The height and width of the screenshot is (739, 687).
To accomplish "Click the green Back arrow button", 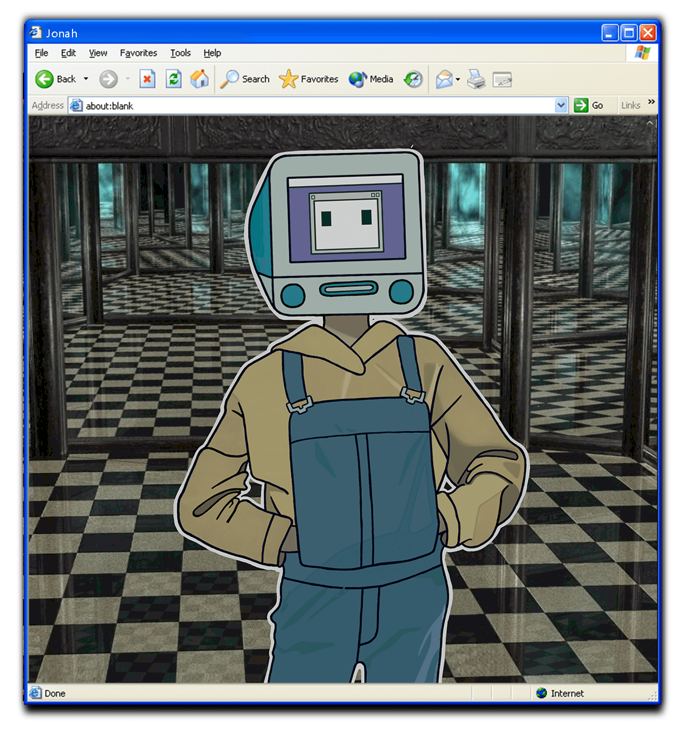I will pos(44,79).
